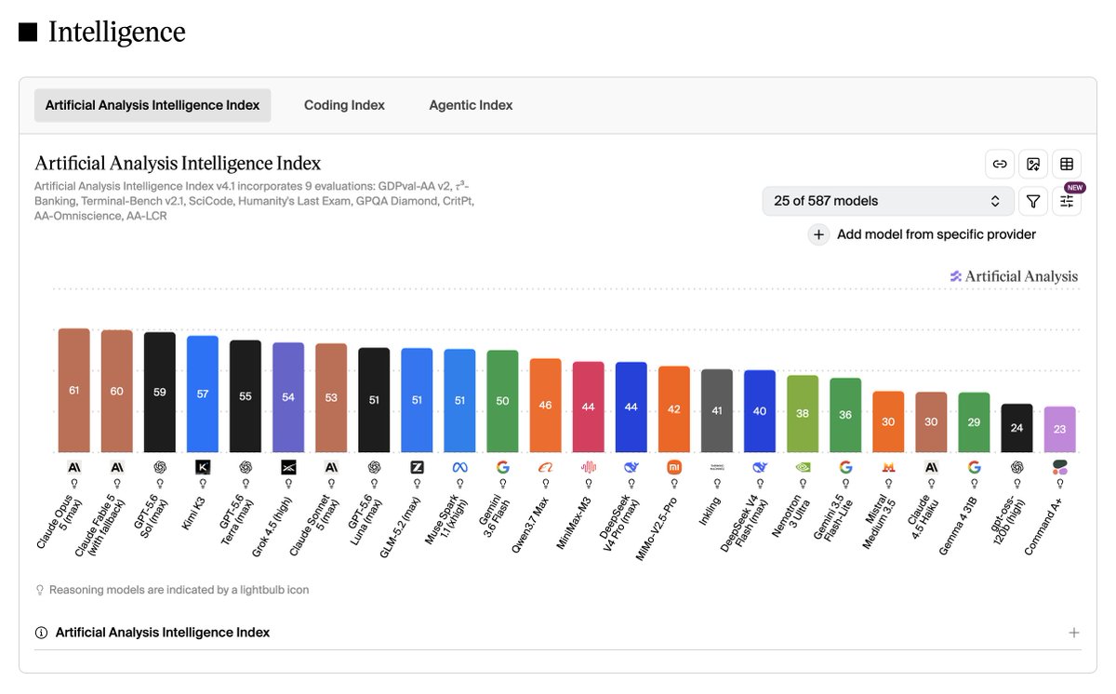
Task: Click Add model from specific provider
Action: [937, 234]
